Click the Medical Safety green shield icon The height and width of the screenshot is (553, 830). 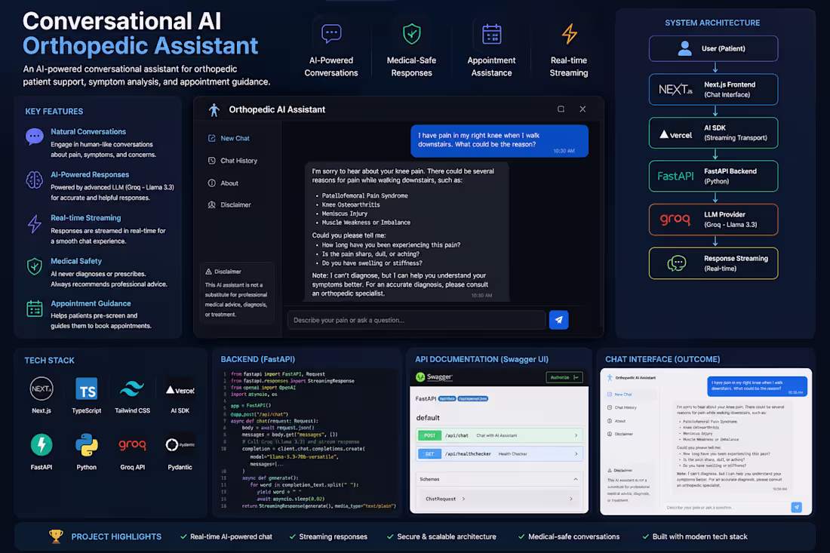[x=35, y=266]
